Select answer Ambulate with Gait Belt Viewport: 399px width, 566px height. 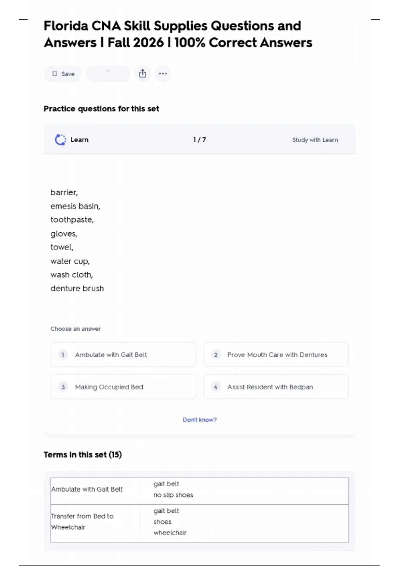point(123,355)
